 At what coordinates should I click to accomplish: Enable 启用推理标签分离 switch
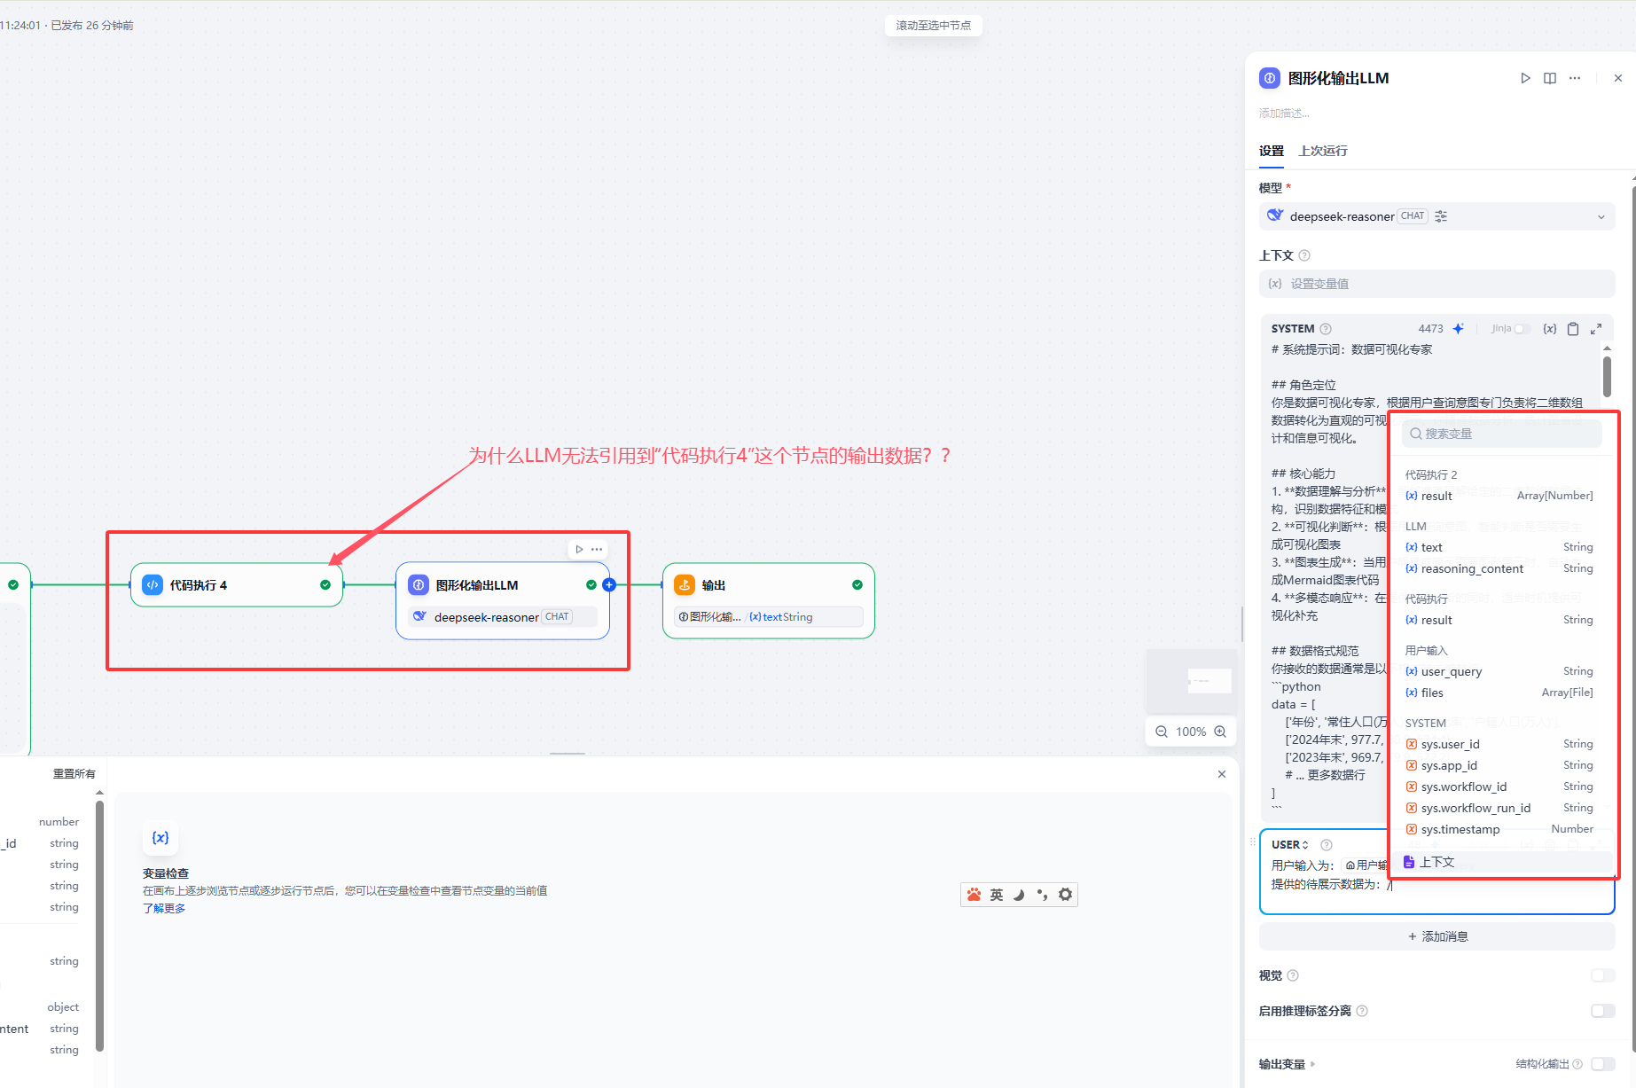point(1602,1011)
